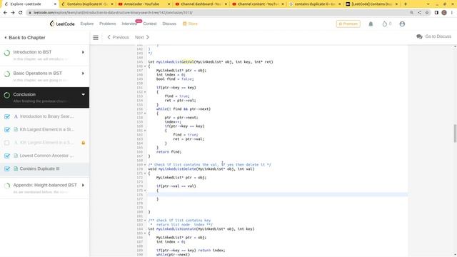Place cursor on empty code line 176

click(278, 195)
